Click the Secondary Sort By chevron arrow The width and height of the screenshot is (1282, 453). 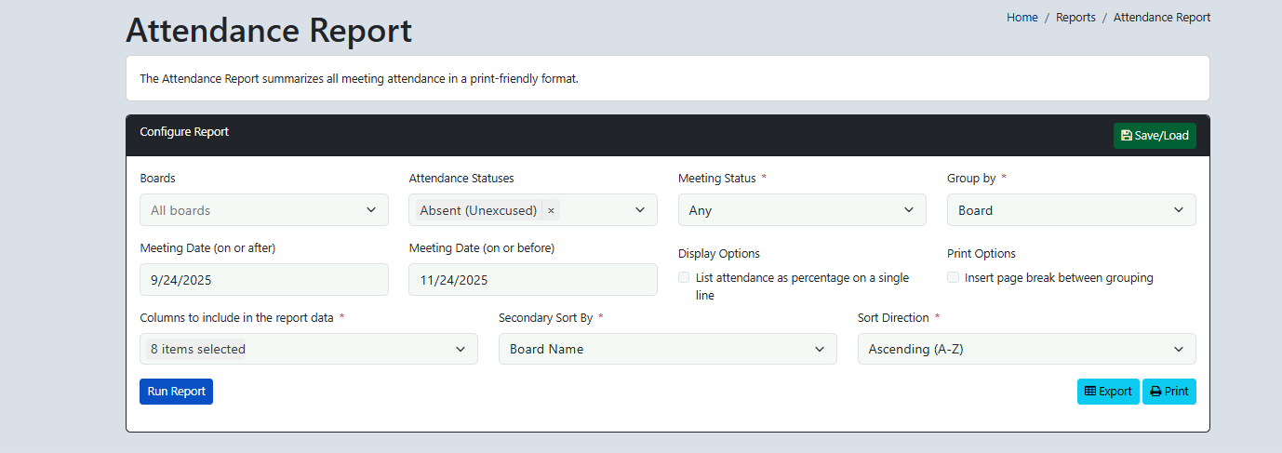[x=820, y=349]
